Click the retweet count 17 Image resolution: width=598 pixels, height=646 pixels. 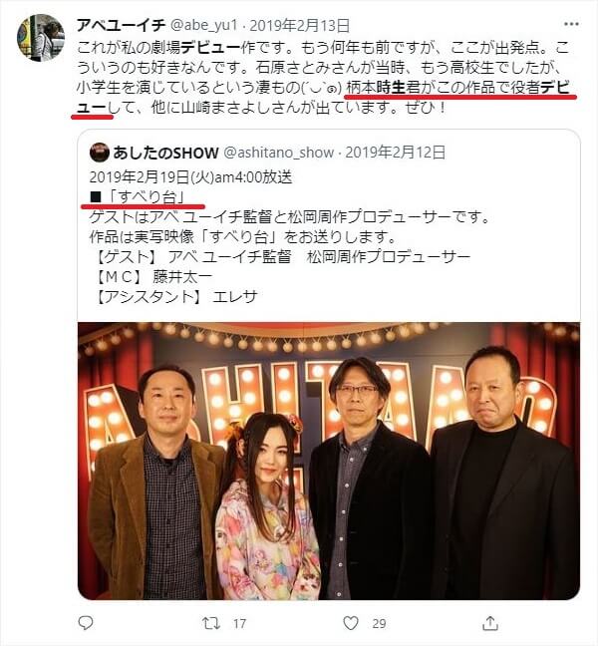click(x=239, y=623)
